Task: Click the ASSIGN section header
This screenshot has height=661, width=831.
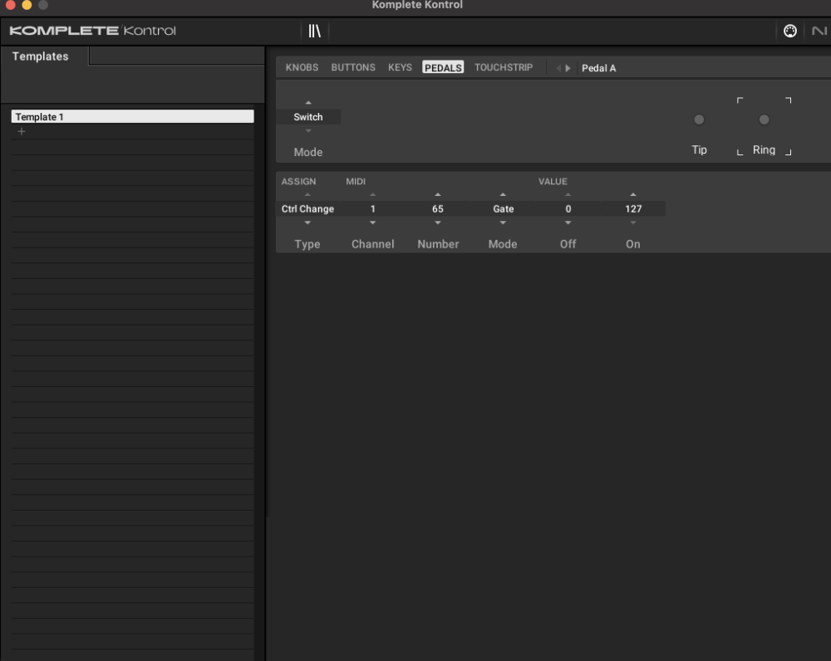Action: (x=298, y=181)
